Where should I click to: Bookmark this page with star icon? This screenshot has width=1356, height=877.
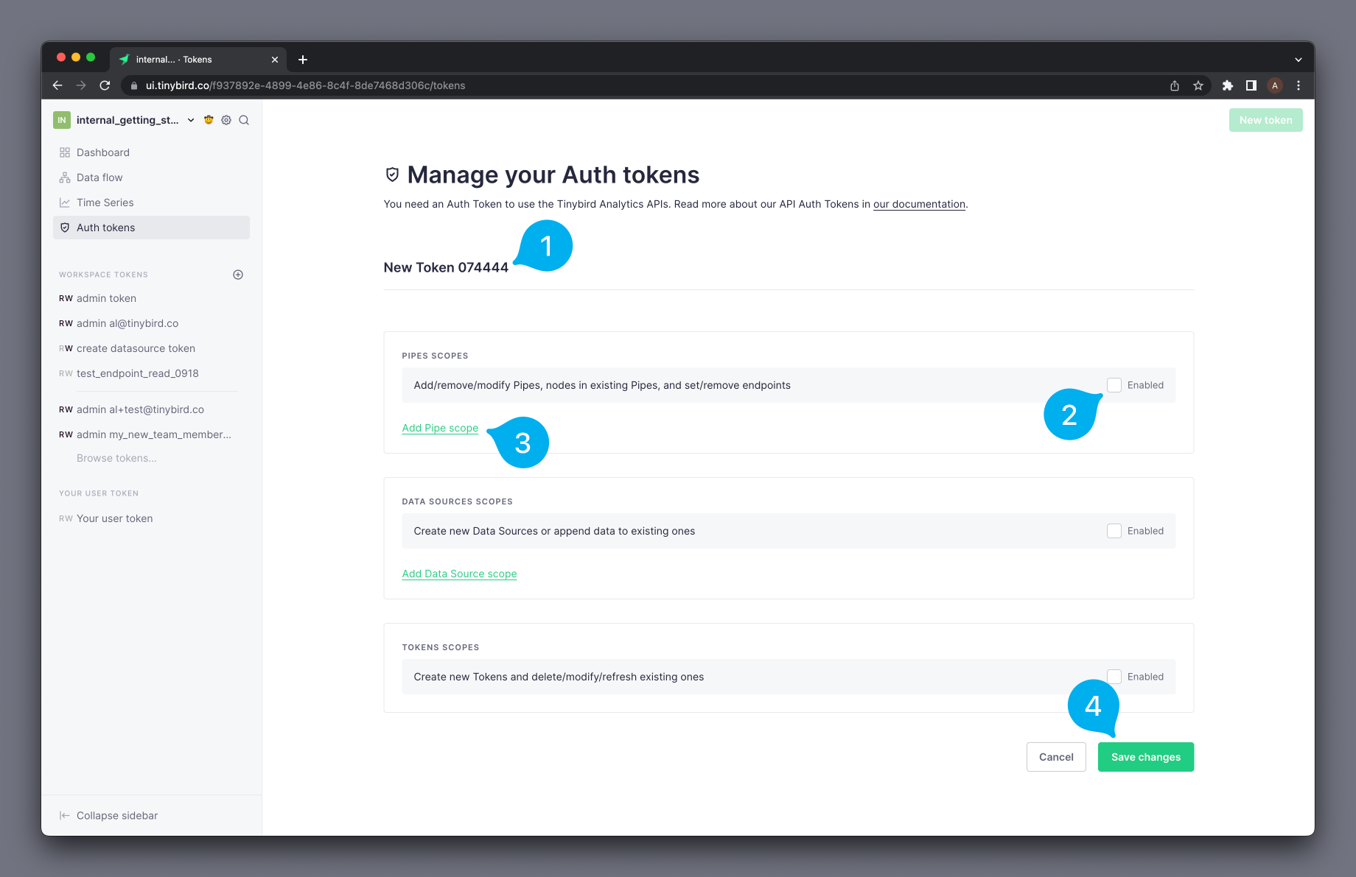(x=1198, y=85)
